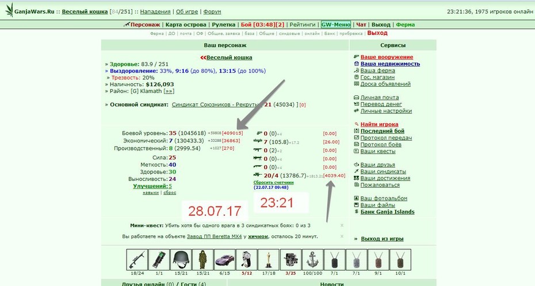Open Завод ПП Beretta MX4 link
This screenshot has width=535, height=286.
[x=214, y=236]
